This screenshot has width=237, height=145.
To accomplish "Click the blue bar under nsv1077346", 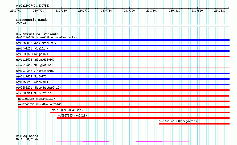I will 122,73.
